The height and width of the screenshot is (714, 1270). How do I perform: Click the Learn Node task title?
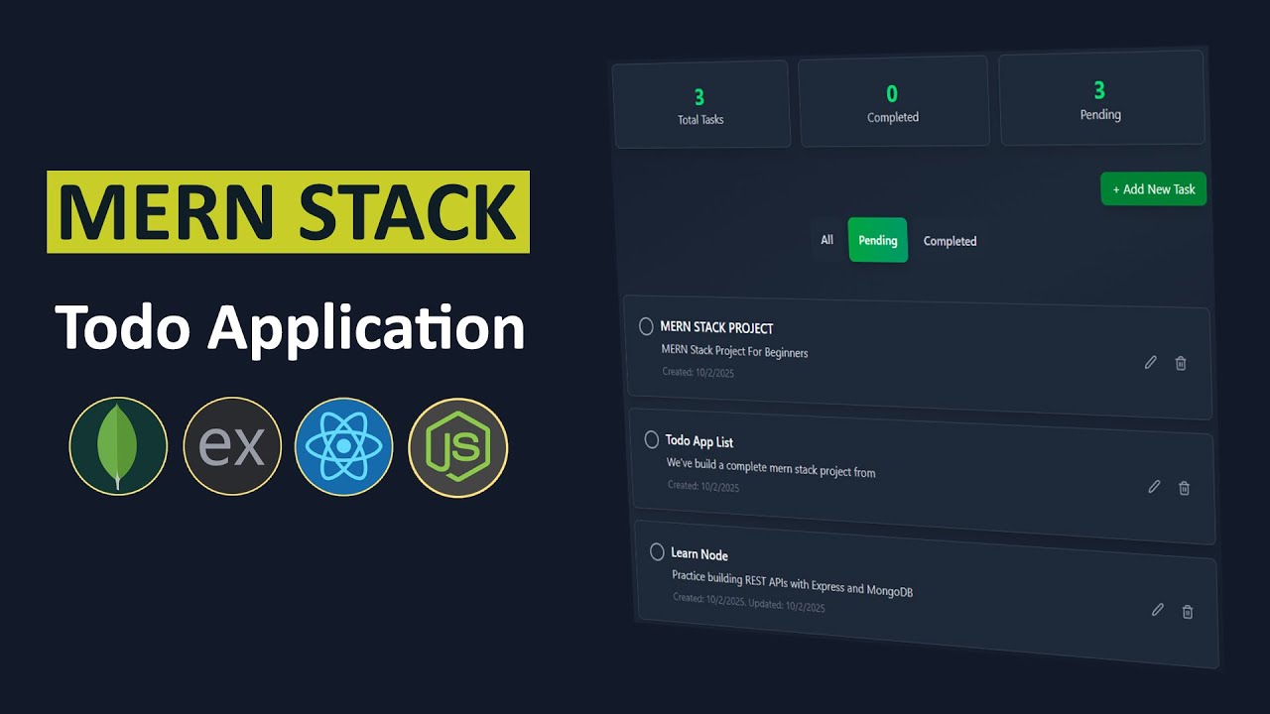pyautogui.click(x=699, y=554)
